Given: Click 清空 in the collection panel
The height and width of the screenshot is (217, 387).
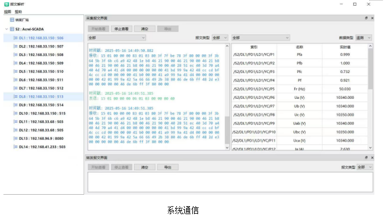Looking at the screenshot, I should point(145,29).
